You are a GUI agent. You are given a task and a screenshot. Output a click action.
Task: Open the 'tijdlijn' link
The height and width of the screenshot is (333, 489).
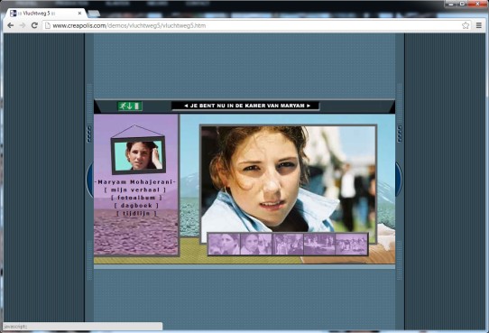pos(136,213)
